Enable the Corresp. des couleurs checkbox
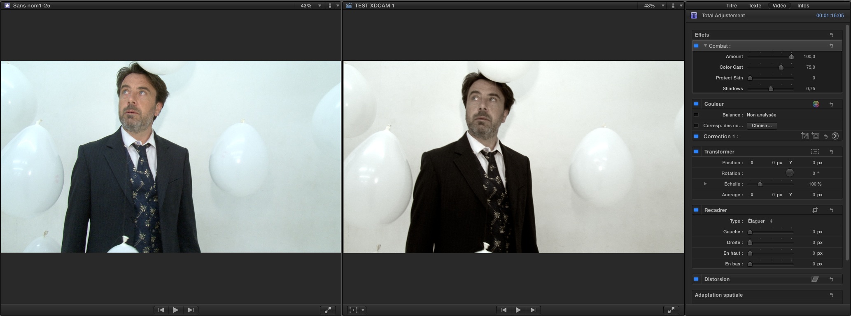Screen dimensions: 851x316 (x=696, y=125)
